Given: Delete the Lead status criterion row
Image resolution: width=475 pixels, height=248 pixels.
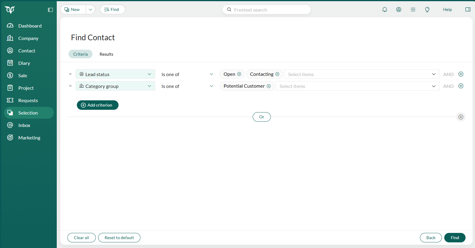Looking at the screenshot, I should (x=461, y=74).
